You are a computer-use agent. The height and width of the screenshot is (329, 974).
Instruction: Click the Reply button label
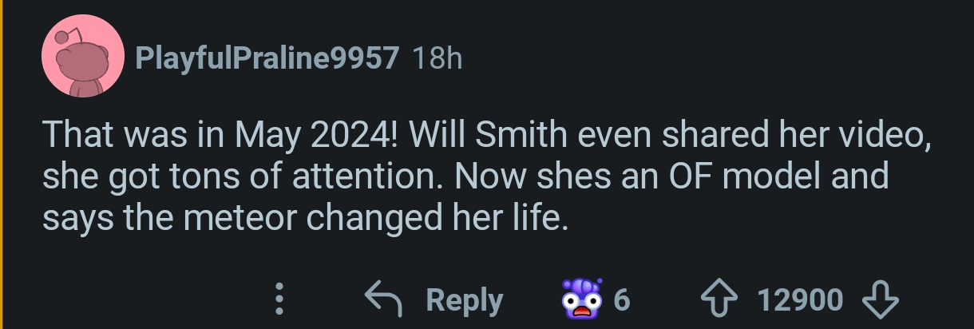point(464,299)
